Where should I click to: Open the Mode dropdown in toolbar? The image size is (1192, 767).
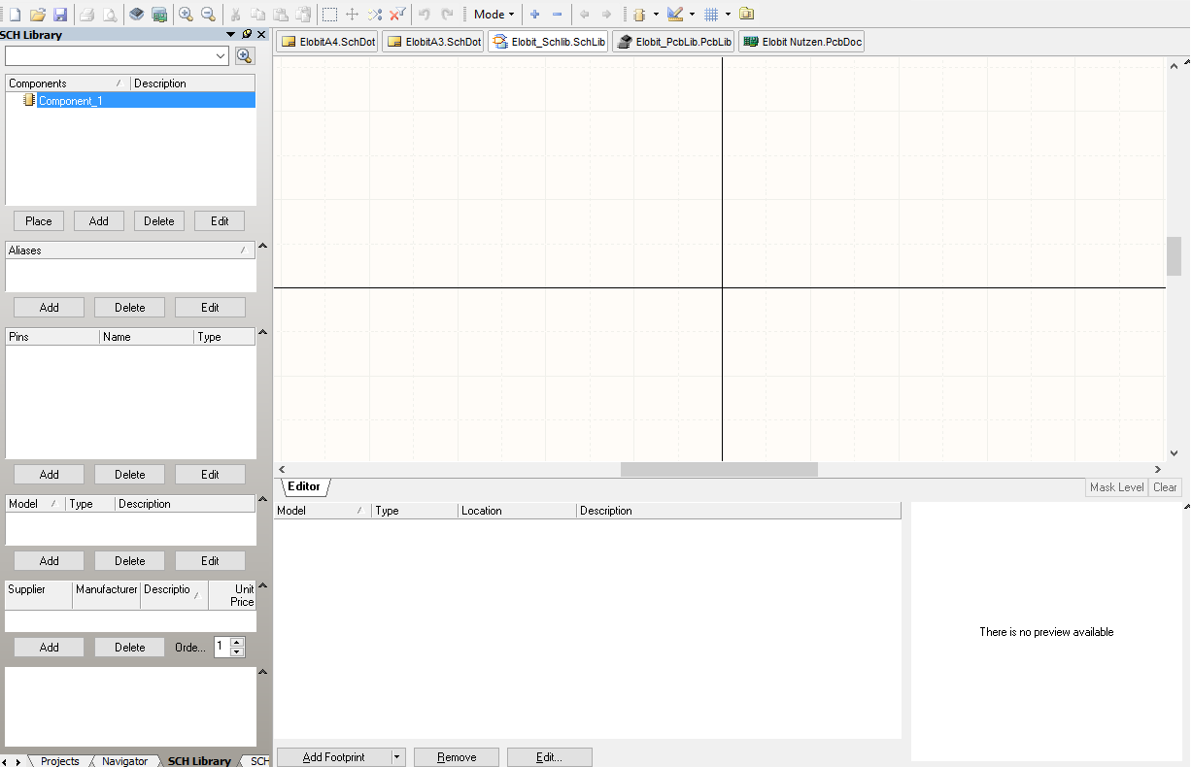coord(494,15)
